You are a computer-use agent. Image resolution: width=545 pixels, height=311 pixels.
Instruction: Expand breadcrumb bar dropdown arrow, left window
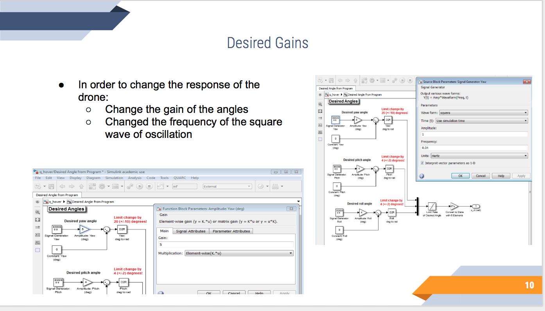(x=298, y=201)
